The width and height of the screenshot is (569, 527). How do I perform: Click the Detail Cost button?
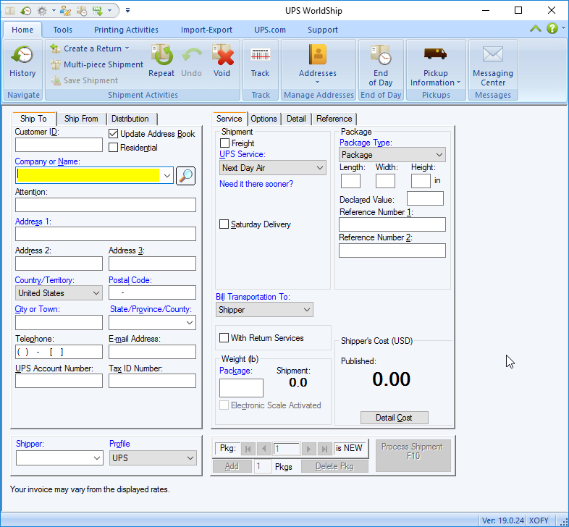point(394,418)
